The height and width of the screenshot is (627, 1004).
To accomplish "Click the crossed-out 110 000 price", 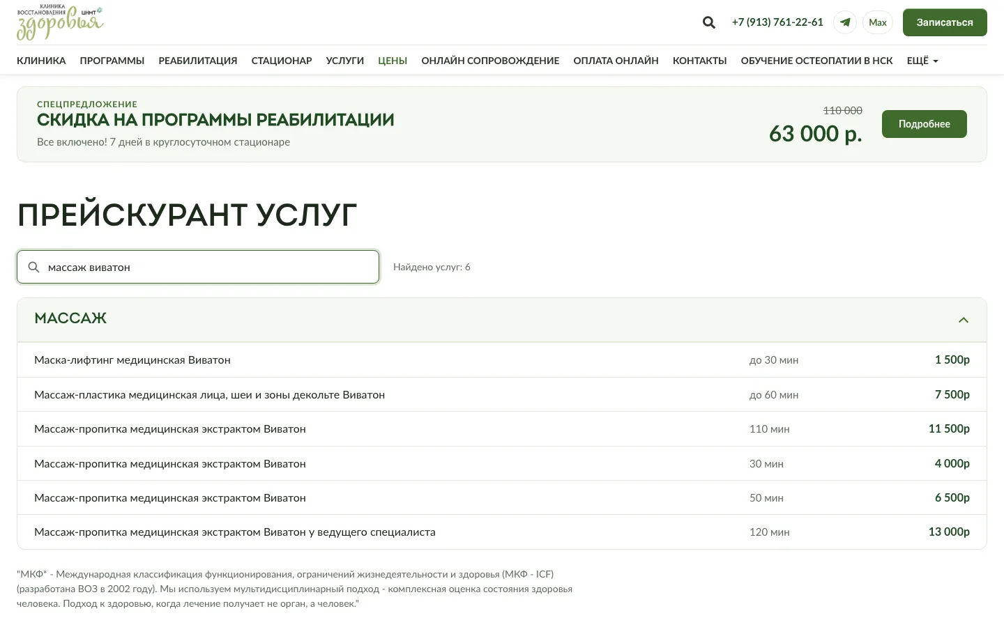I will (x=843, y=110).
